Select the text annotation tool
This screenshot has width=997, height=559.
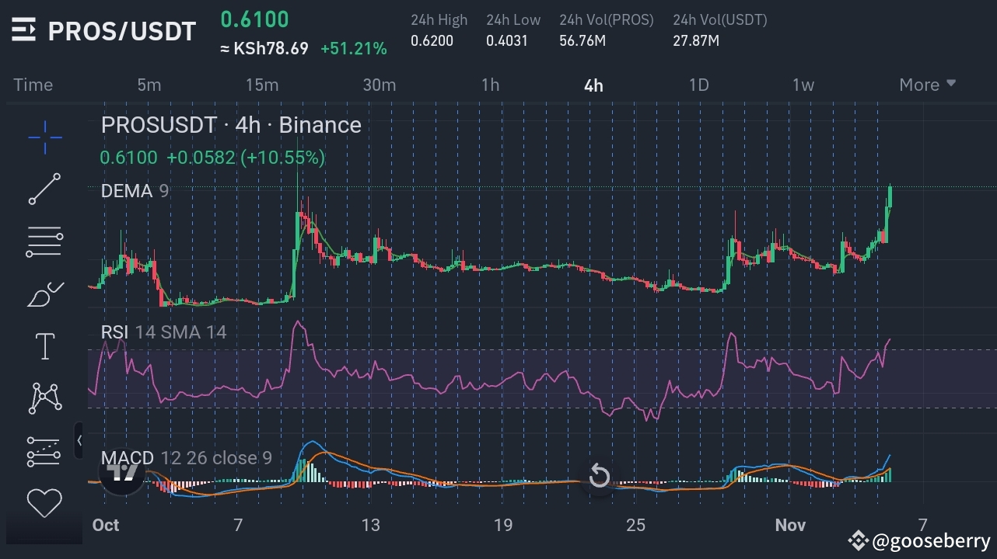[x=44, y=345]
